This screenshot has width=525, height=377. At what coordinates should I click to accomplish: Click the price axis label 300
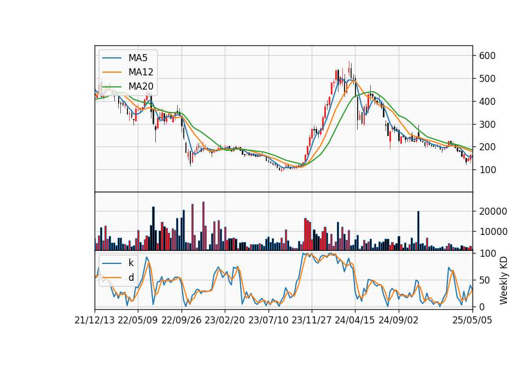487,124
